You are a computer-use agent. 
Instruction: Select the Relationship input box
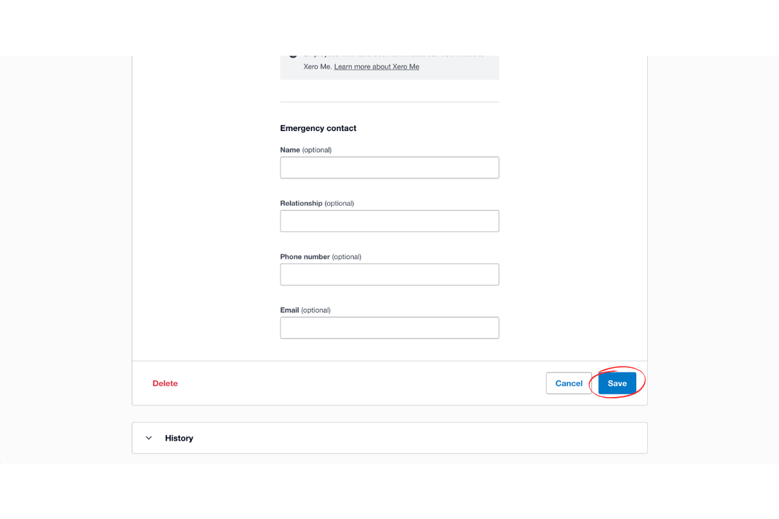[389, 221]
